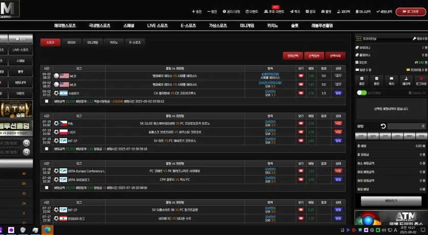This screenshot has height=235, width=428.
Task: Open 쪽지 paper-plane messages in top header
Action: pos(295,11)
